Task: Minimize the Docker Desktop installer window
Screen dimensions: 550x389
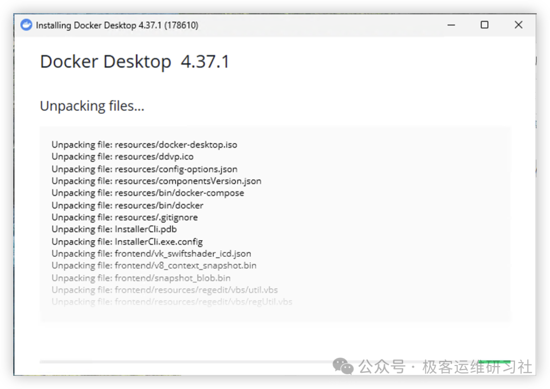Action: [x=451, y=25]
